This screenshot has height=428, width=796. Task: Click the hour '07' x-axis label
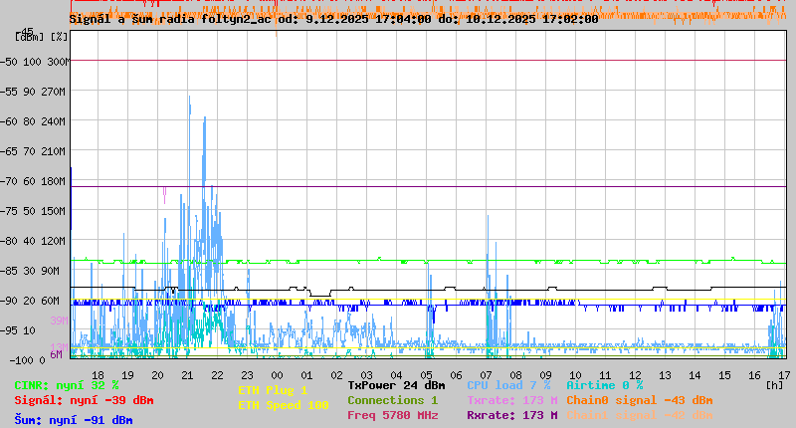(486, 375)
